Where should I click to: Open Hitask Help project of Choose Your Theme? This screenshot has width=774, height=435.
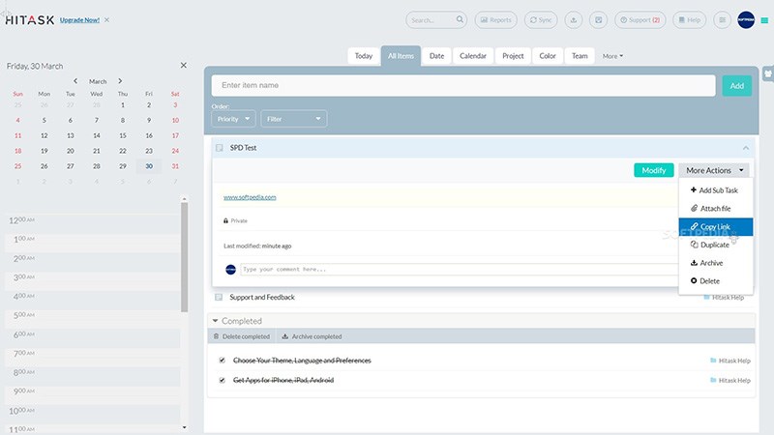coord(730,361)
